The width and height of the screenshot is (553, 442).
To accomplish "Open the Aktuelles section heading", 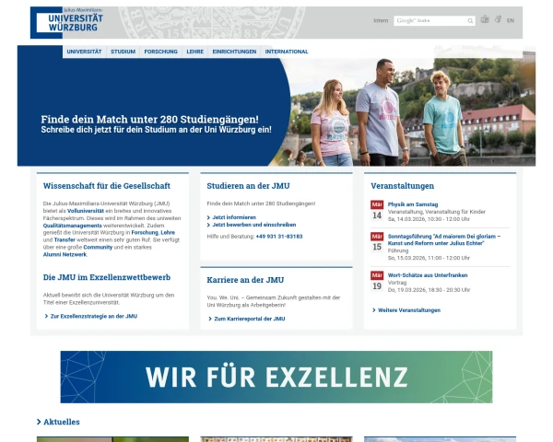I will [x=62, y=422].
